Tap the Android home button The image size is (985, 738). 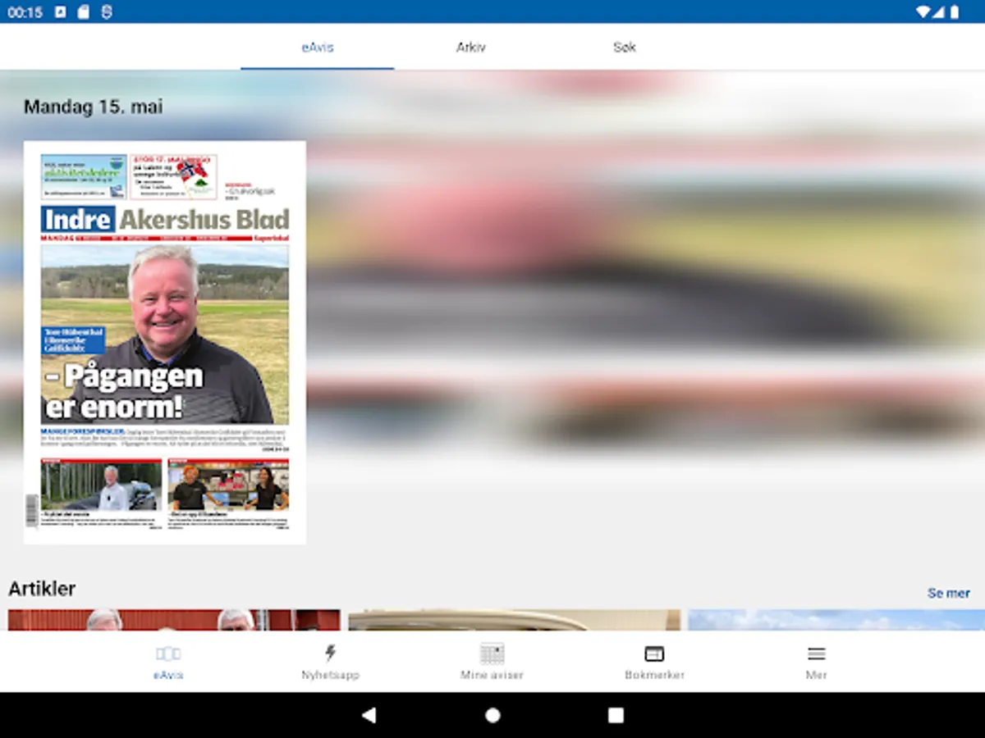[492, 715]
